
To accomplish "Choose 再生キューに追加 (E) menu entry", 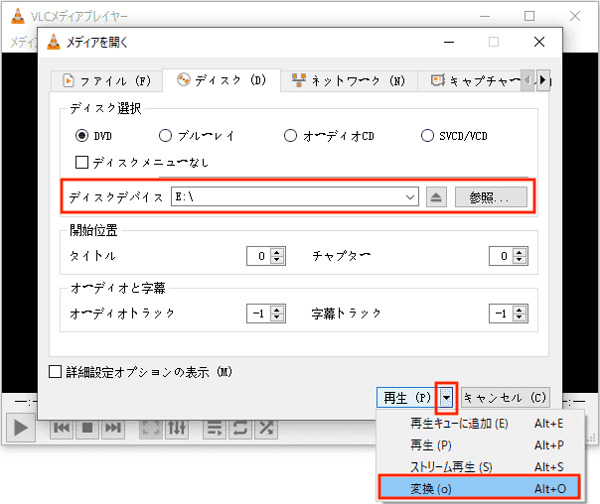I will tap(481, 424).
